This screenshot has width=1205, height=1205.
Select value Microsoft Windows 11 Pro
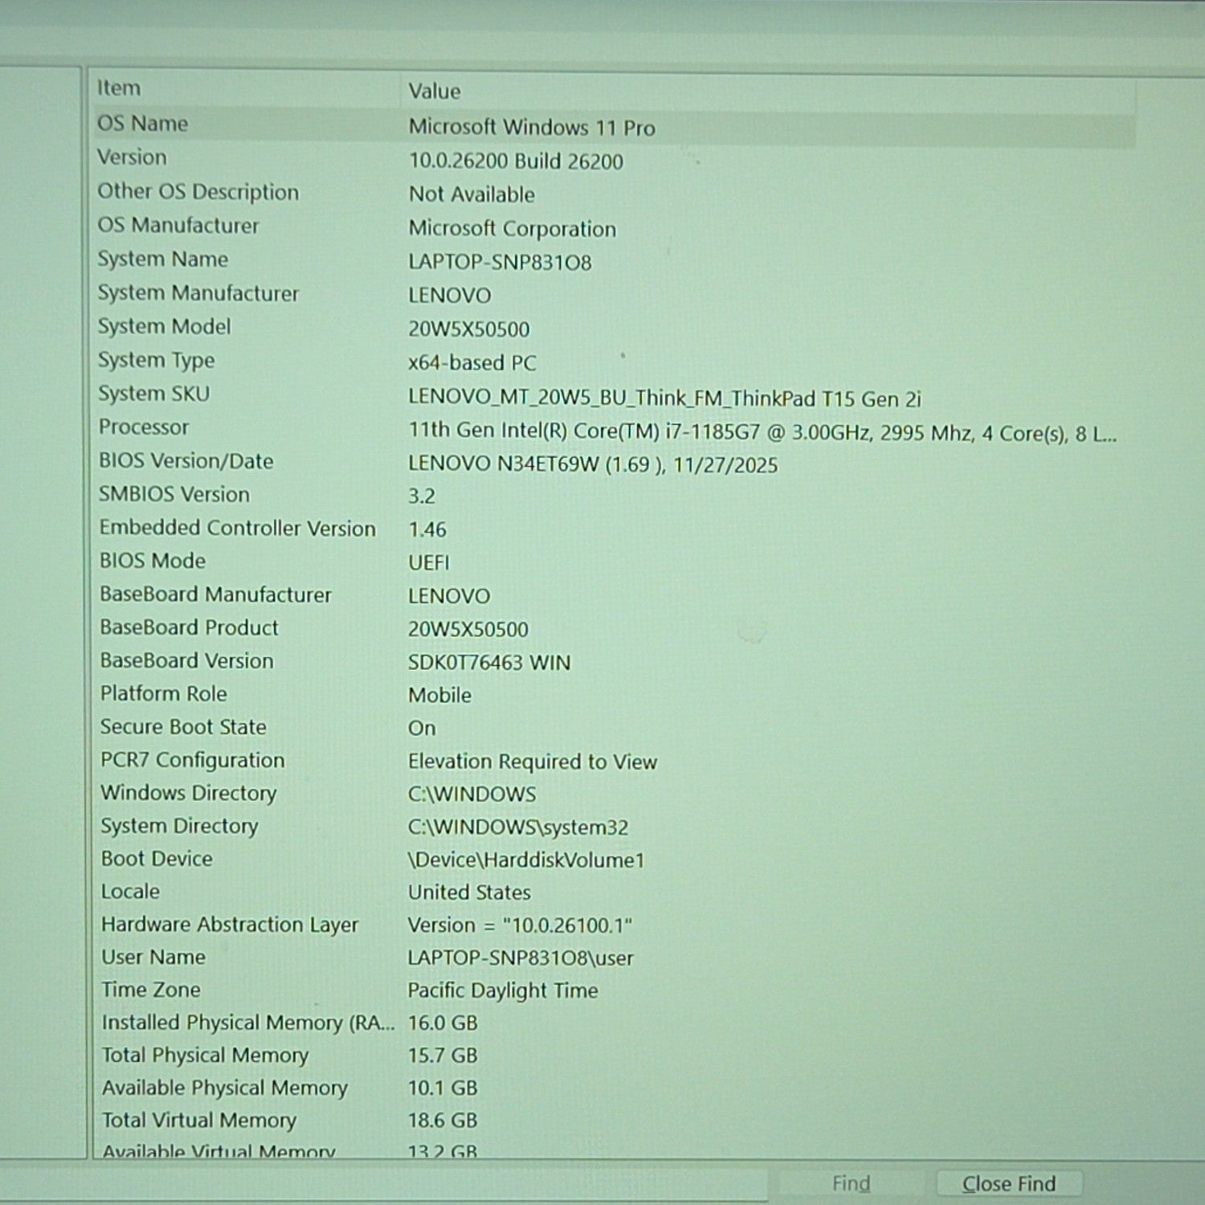tap(532, 127)
